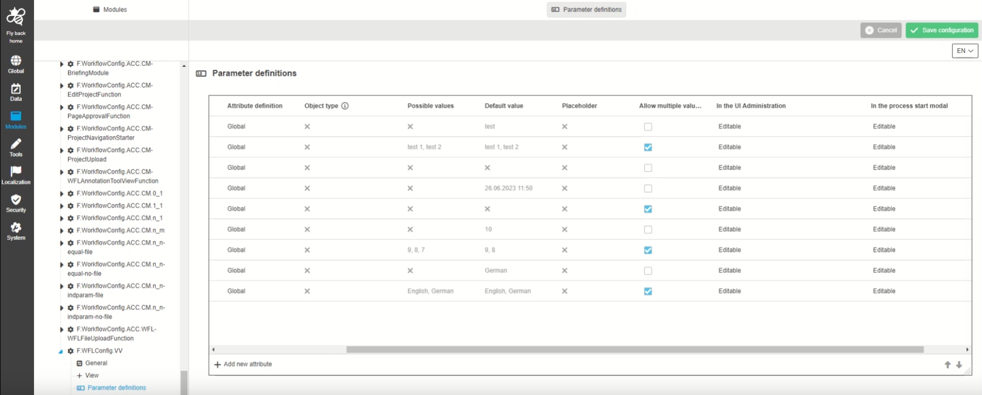Screen dimensions: 982x395
Task: Click the Save configuration button
Action: point(942,30)
